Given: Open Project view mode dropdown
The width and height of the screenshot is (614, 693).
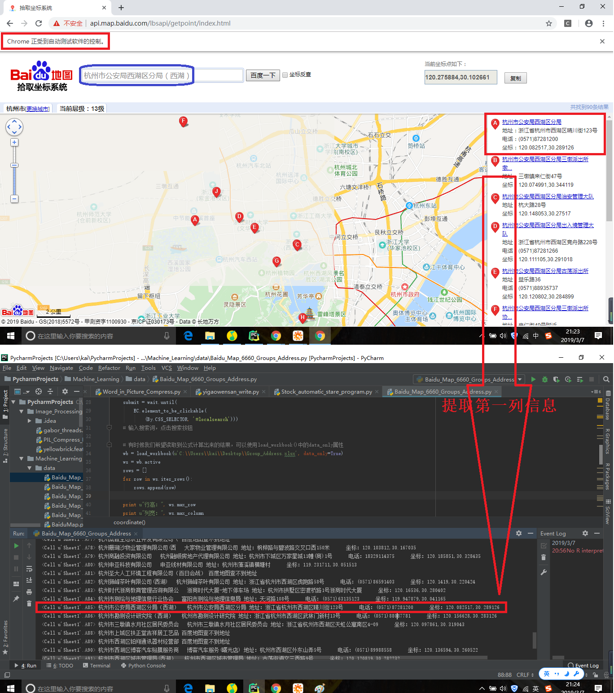Looking at the screenshot, I should [x=22, y=391].
